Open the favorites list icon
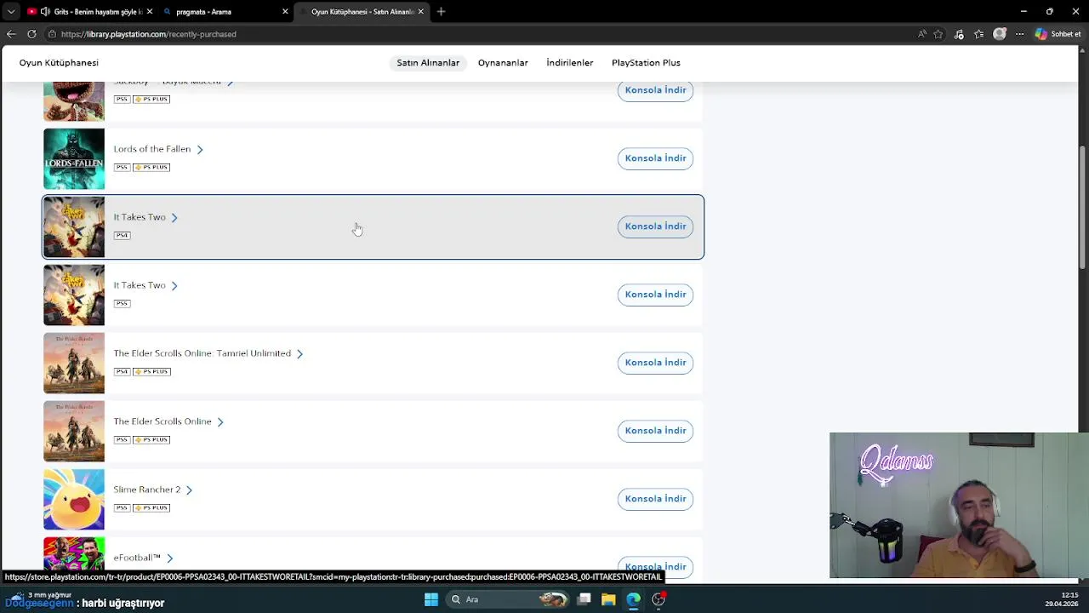The width and height of the screenshot is (1089, 613). point(979,34)
